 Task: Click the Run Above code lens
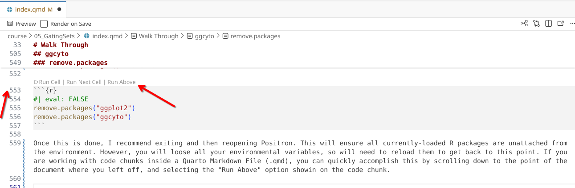pos(122,82)
